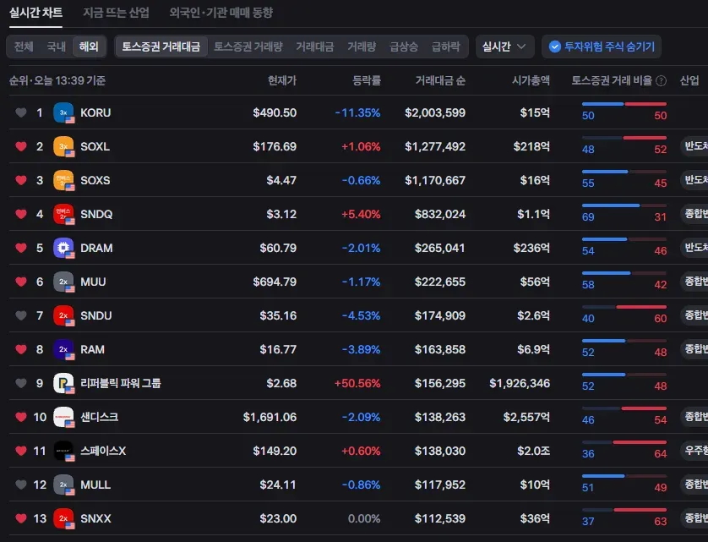
Task: Favorite KORU with its heart icon
Action: tap(21, 112)
